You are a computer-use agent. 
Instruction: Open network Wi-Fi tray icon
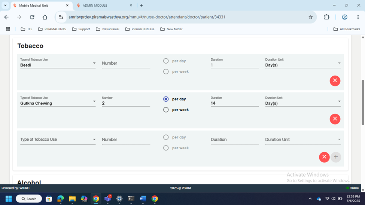[x=327, y=199]
